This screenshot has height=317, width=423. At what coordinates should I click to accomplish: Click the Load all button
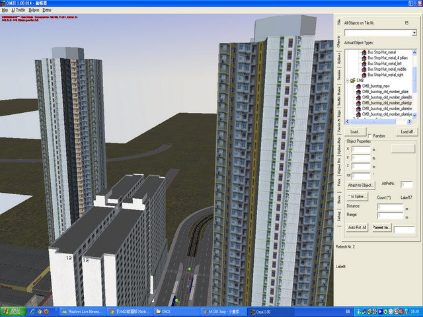(406, 132)
